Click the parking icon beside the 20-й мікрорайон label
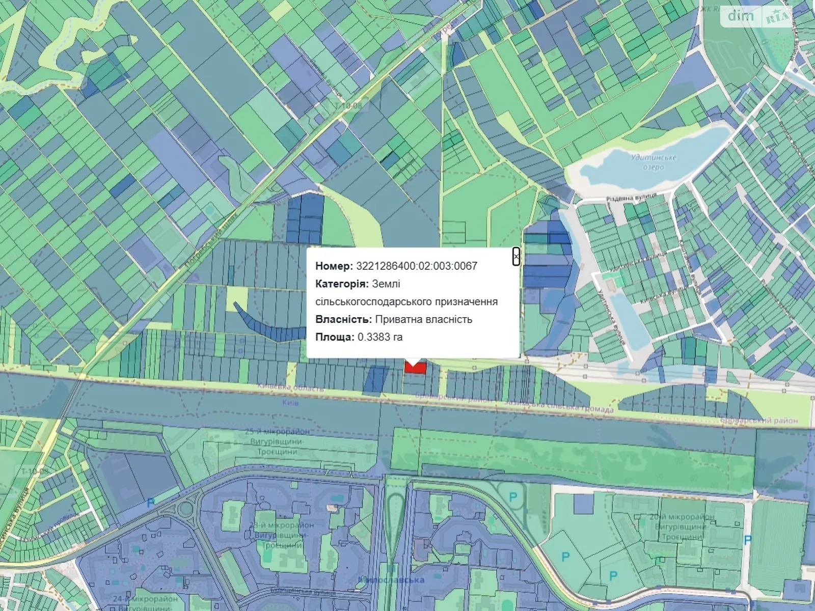This screenshot has width=815, height=611. 747,540
